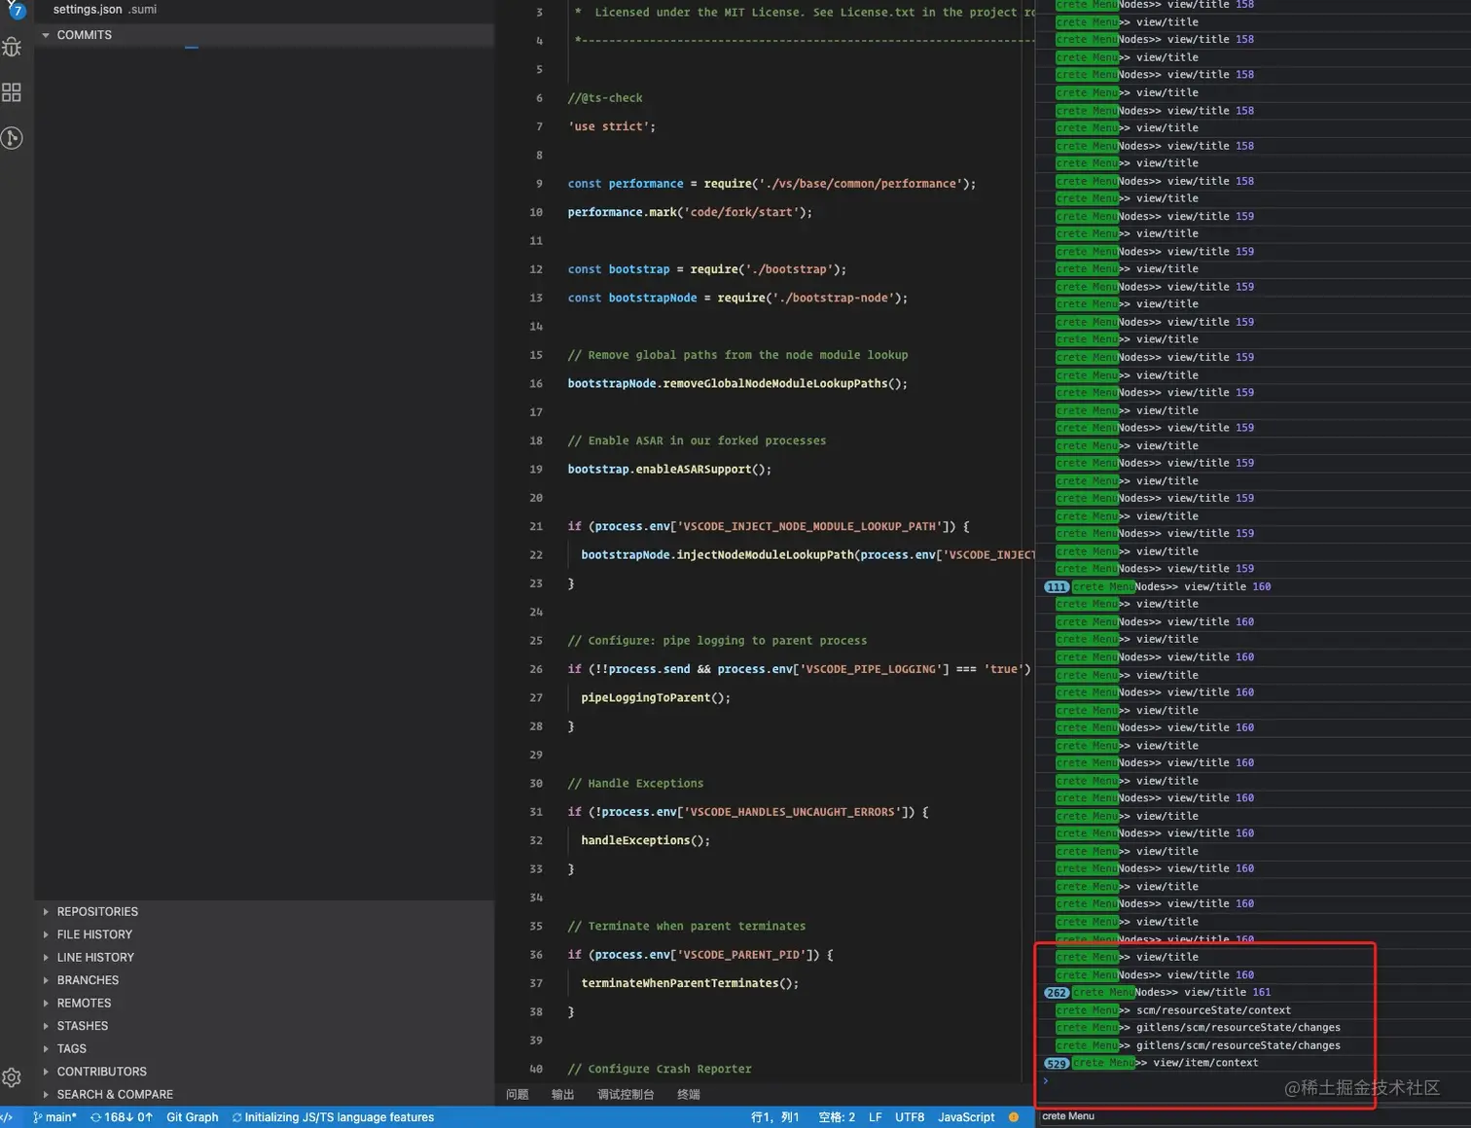Click Initializing JS/TS language features status
This screenshot has height=1128, width=1471.
pos(333,1117)
